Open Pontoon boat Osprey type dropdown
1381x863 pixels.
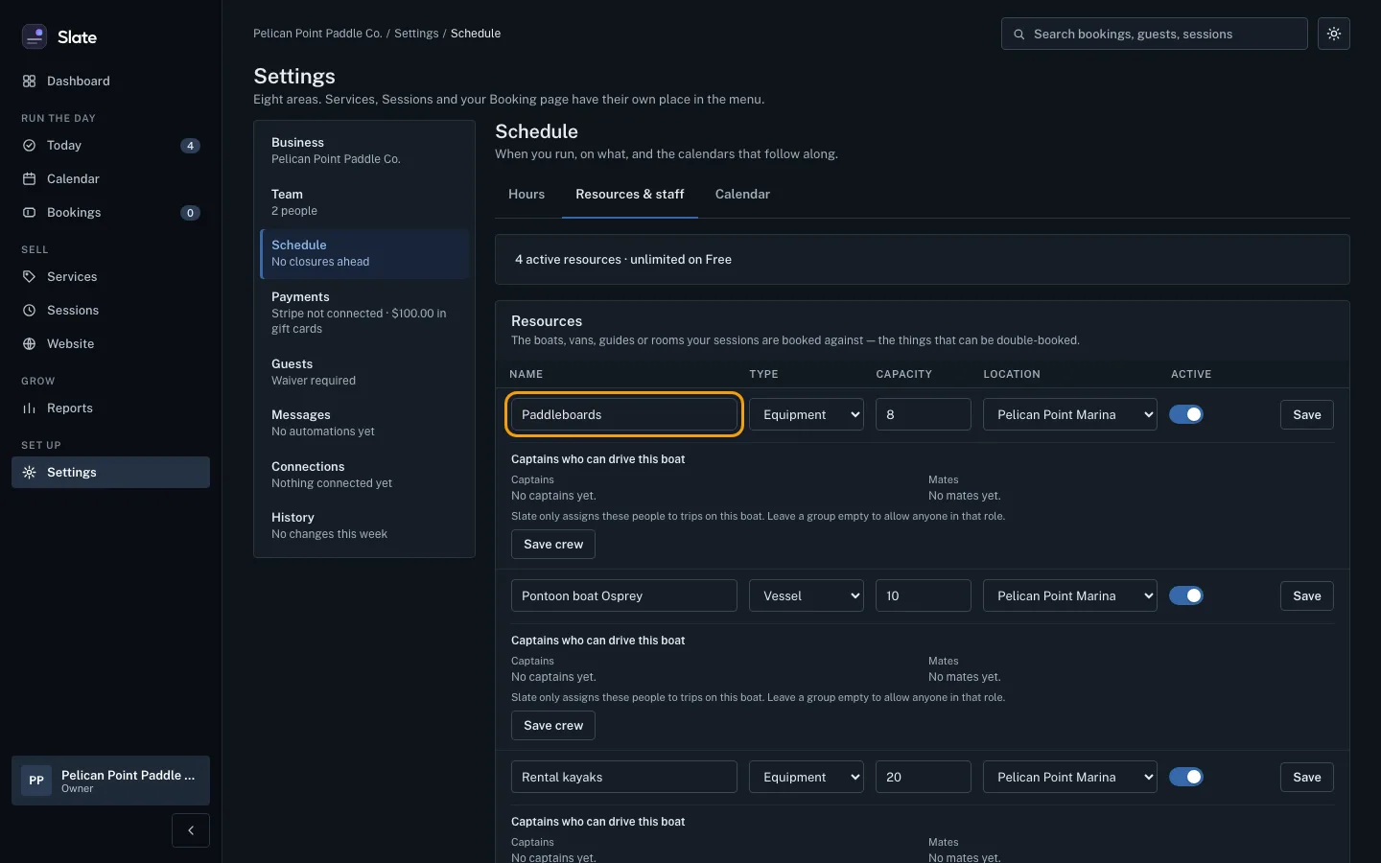pyautogui.click(x=807, y=595)
